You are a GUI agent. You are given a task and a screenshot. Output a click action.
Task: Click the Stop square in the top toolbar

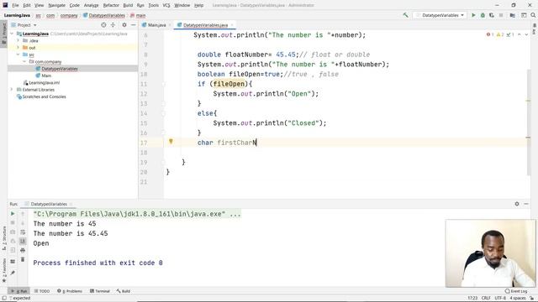501,15
